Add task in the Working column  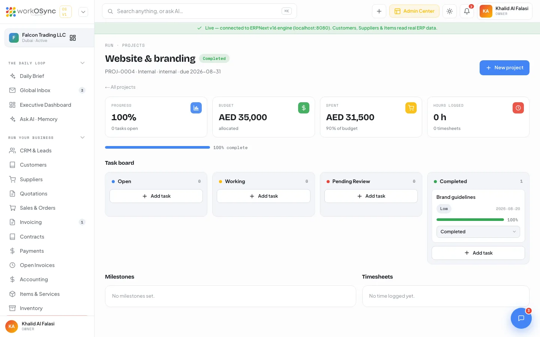click(x=264, y=196)
